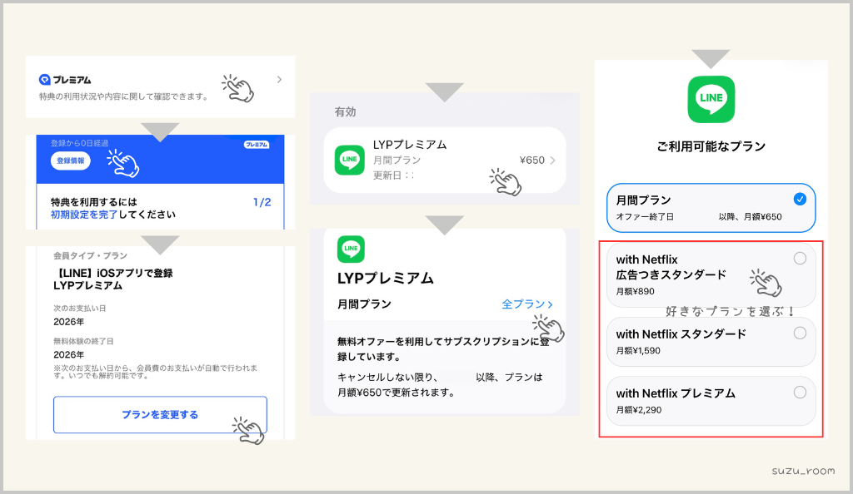Open the 初期設定を完了 link

point(83,215)
